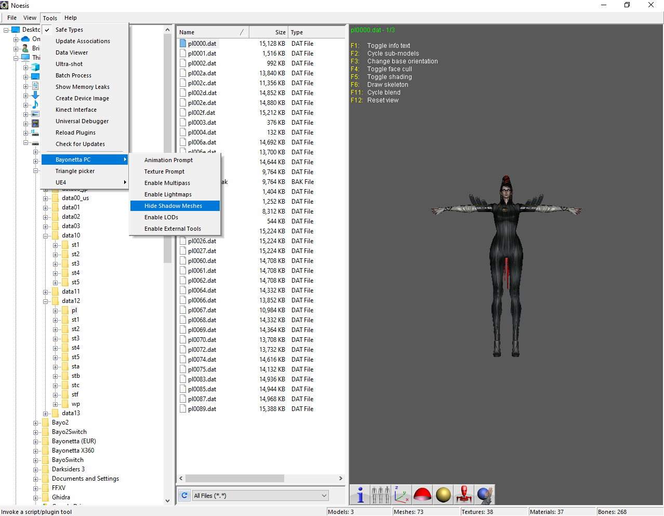This screenshot has width=664, height=516.
Task: Open the Help menu
Action: 71,18
